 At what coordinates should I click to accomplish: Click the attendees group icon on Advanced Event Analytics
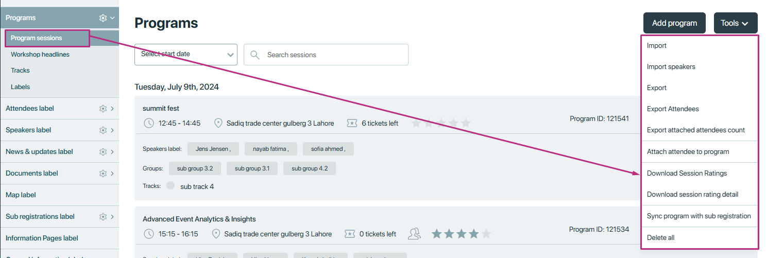414,234
